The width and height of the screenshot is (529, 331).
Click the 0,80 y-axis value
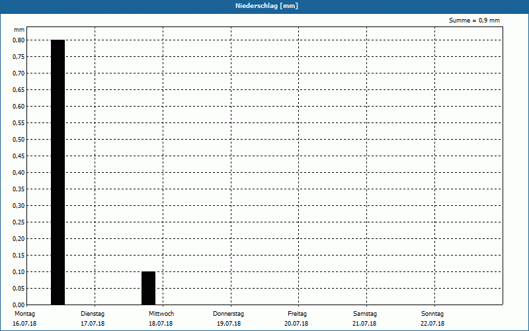(19, 40)
